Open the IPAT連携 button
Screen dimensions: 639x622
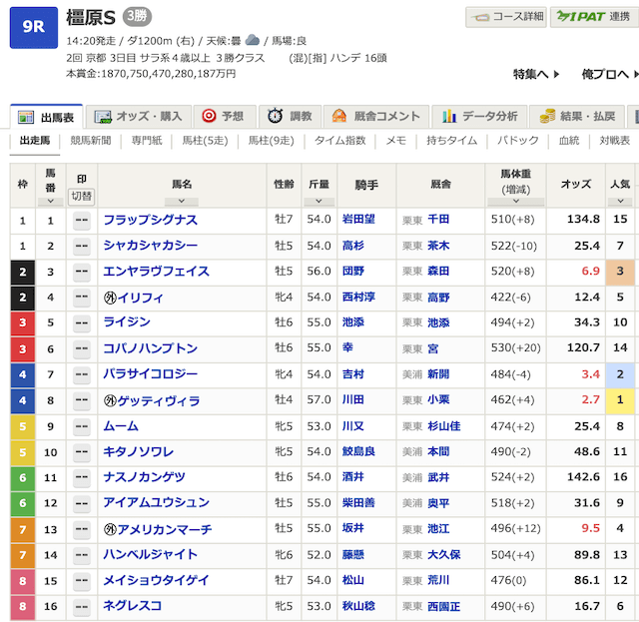coord(594,17)
